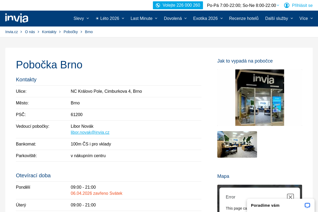This screenshot has width=318, height=212.
Task: Navigate to Pobočky in breadcrumb
Action: click(x=71, y=32)
